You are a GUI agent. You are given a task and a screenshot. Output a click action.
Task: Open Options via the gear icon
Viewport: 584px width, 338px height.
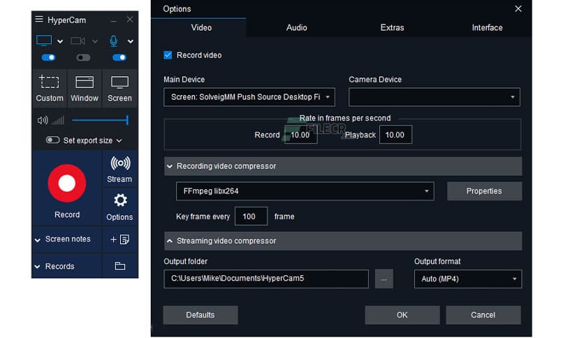(x=119, y=205)
